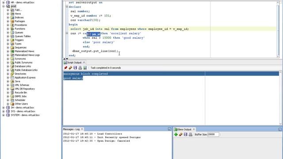Expand the Procedures node
The image size is (283, 159).
click(8, 25)
